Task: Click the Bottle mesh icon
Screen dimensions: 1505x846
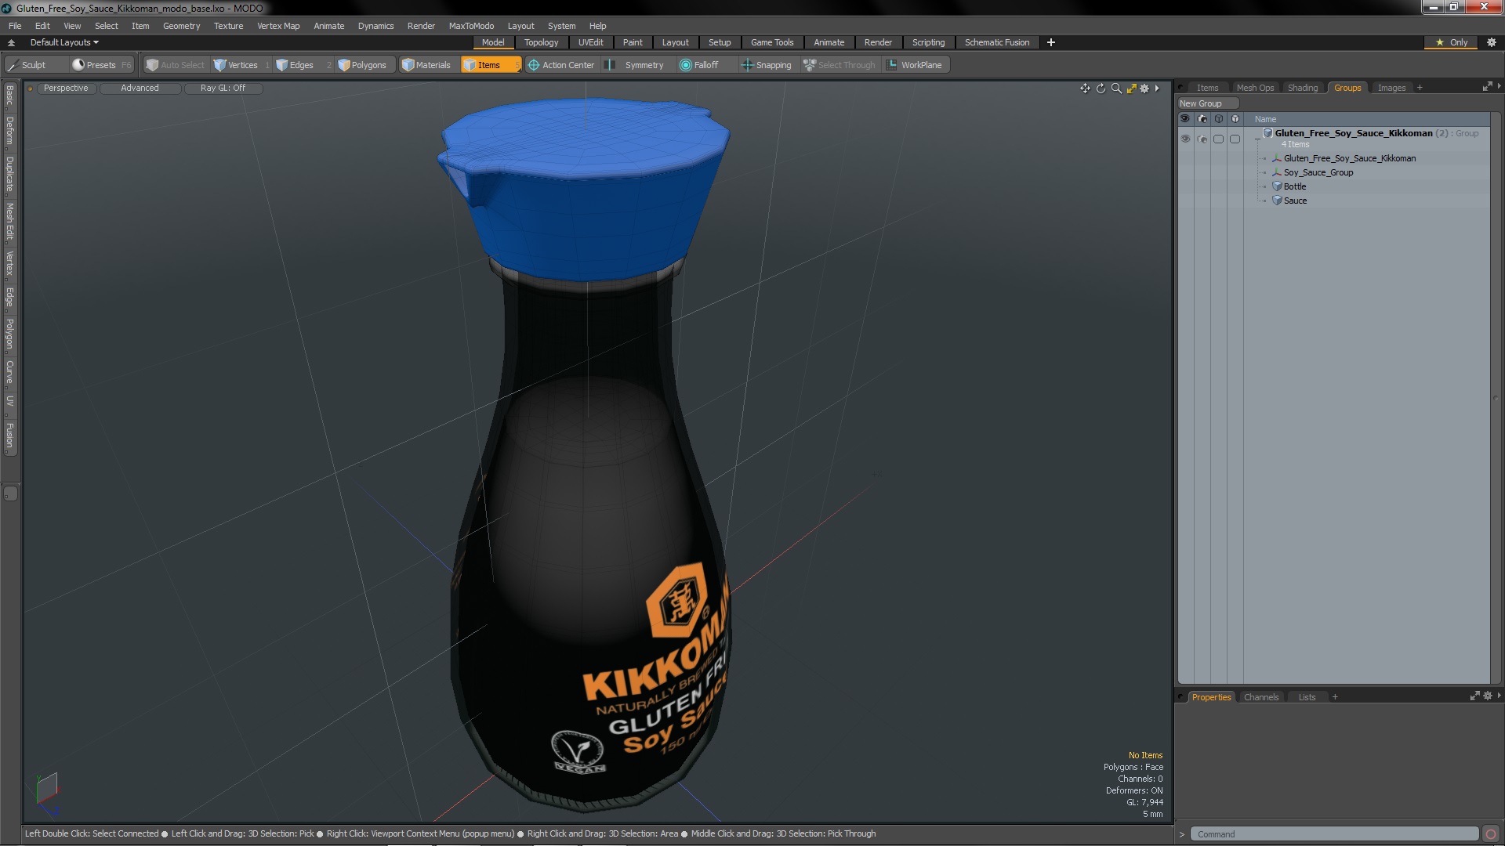Action: pos(1277,186)
